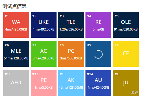Screen dimensions: 142x98
Task: Click the red WA test case #1 tile
Action: click(16, 25)
